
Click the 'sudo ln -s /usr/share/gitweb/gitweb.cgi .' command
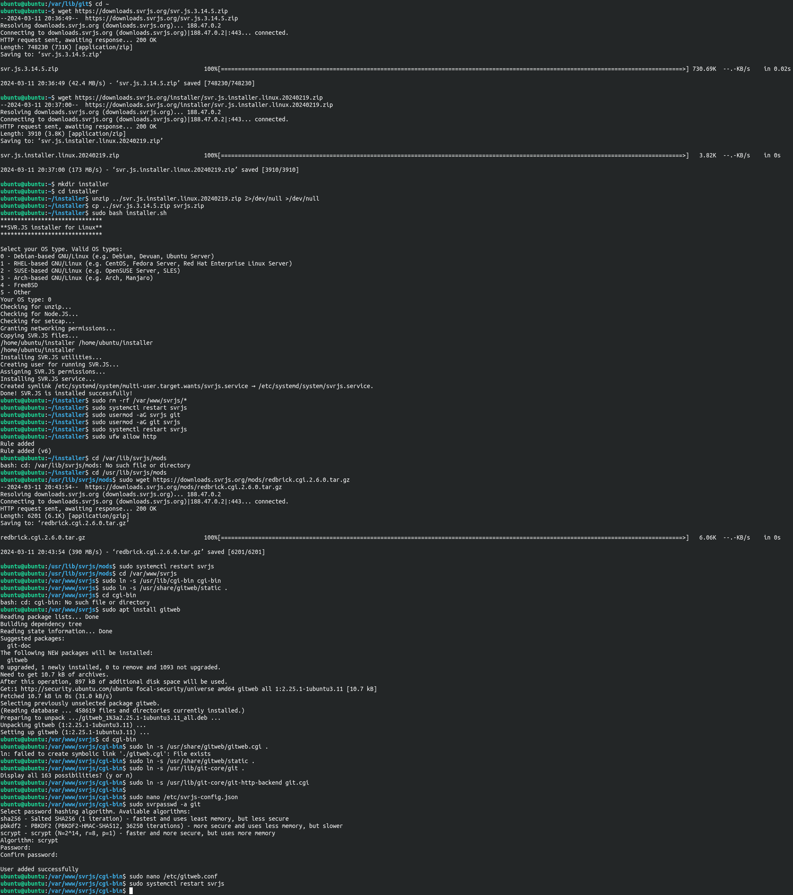click(x=199, y=747)
